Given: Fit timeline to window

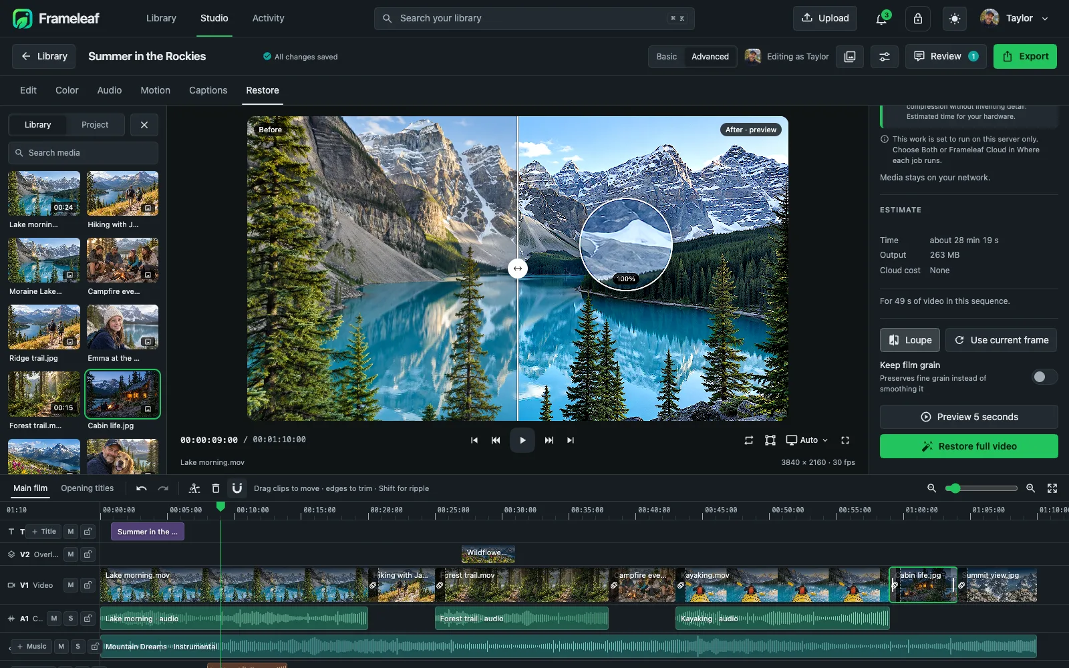Looking at the screenshot, I should [x=1052, y=488].
